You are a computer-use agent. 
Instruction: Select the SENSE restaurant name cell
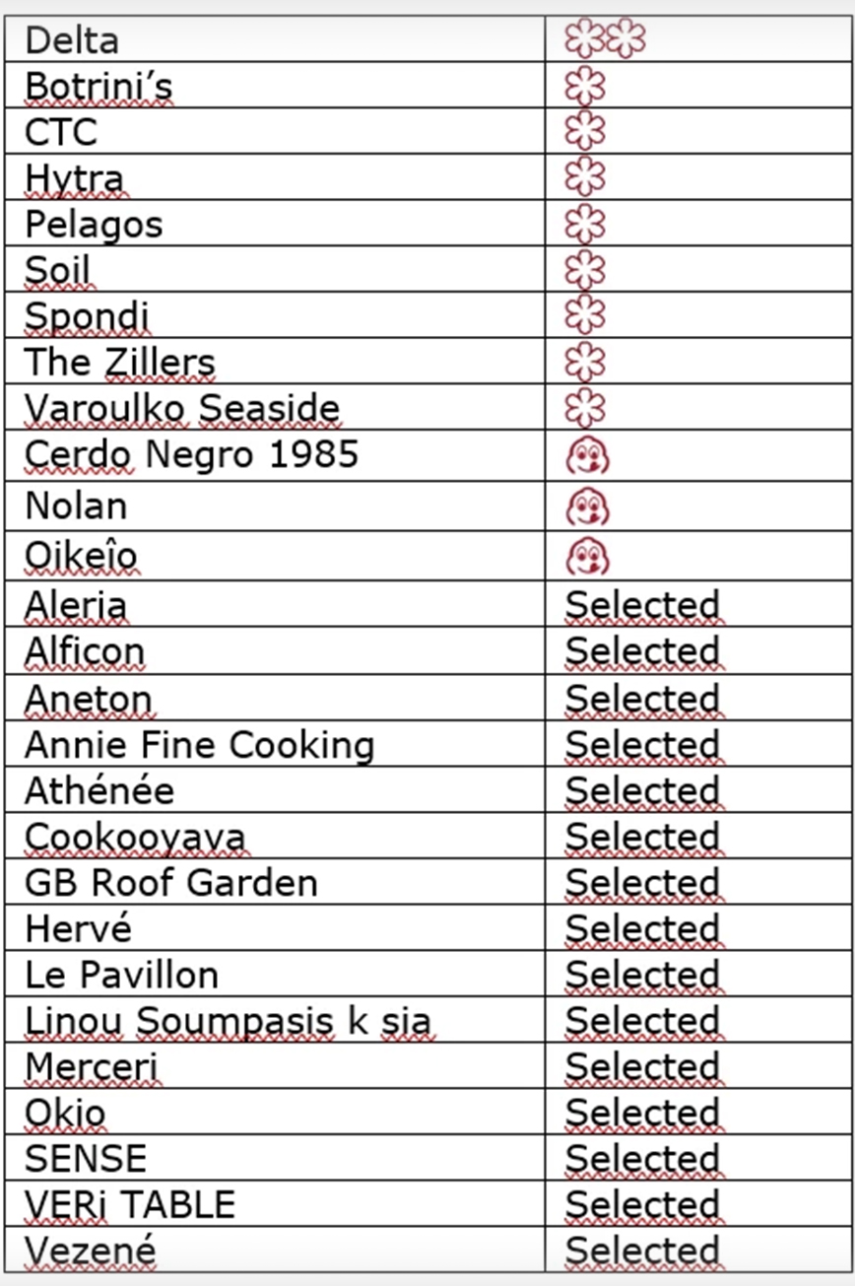pos(86,1159)
